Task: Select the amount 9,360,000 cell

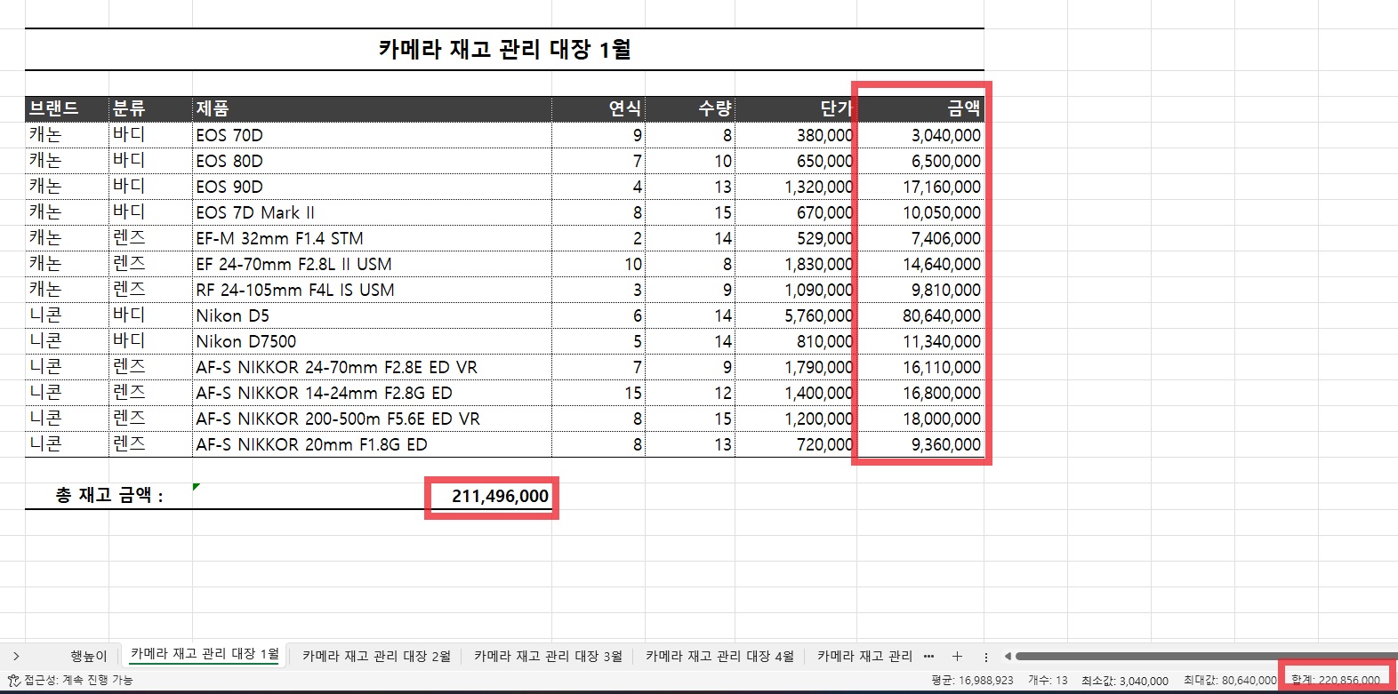Action: 920,444
